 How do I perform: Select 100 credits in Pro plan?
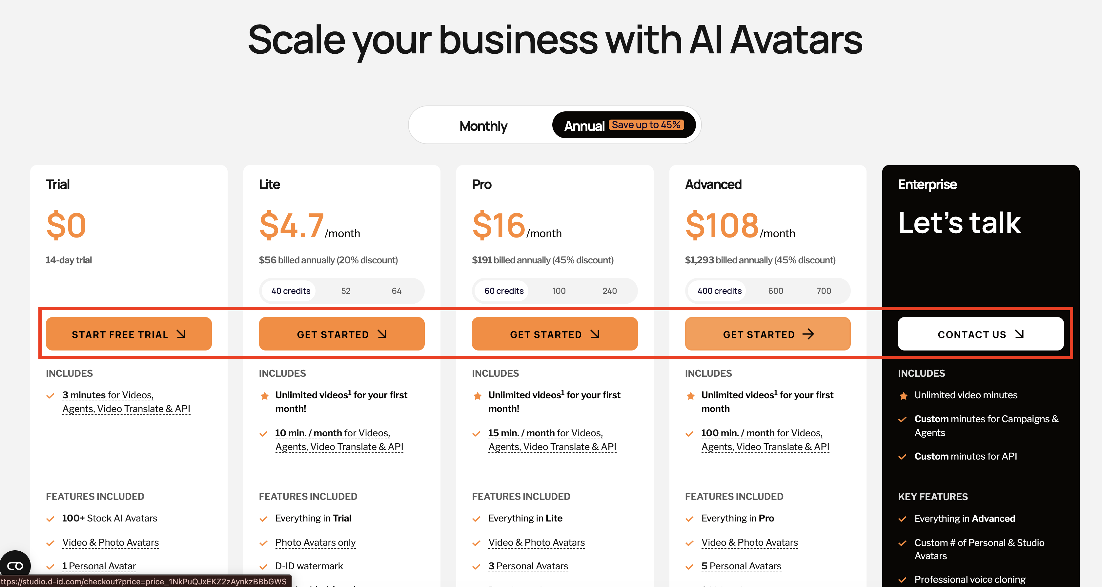click(559, 291)
